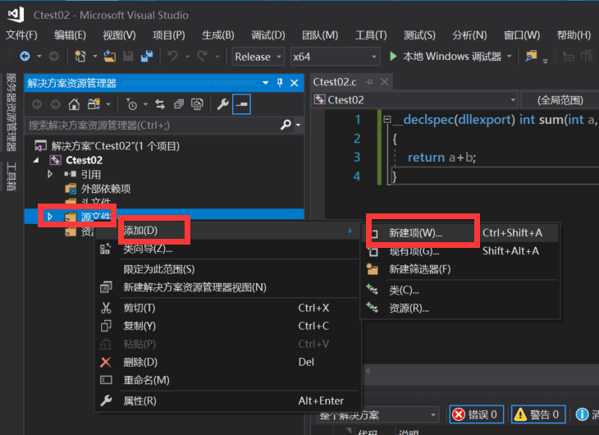
Task: Open the 文件(F) menu
Action: (21, 35)
